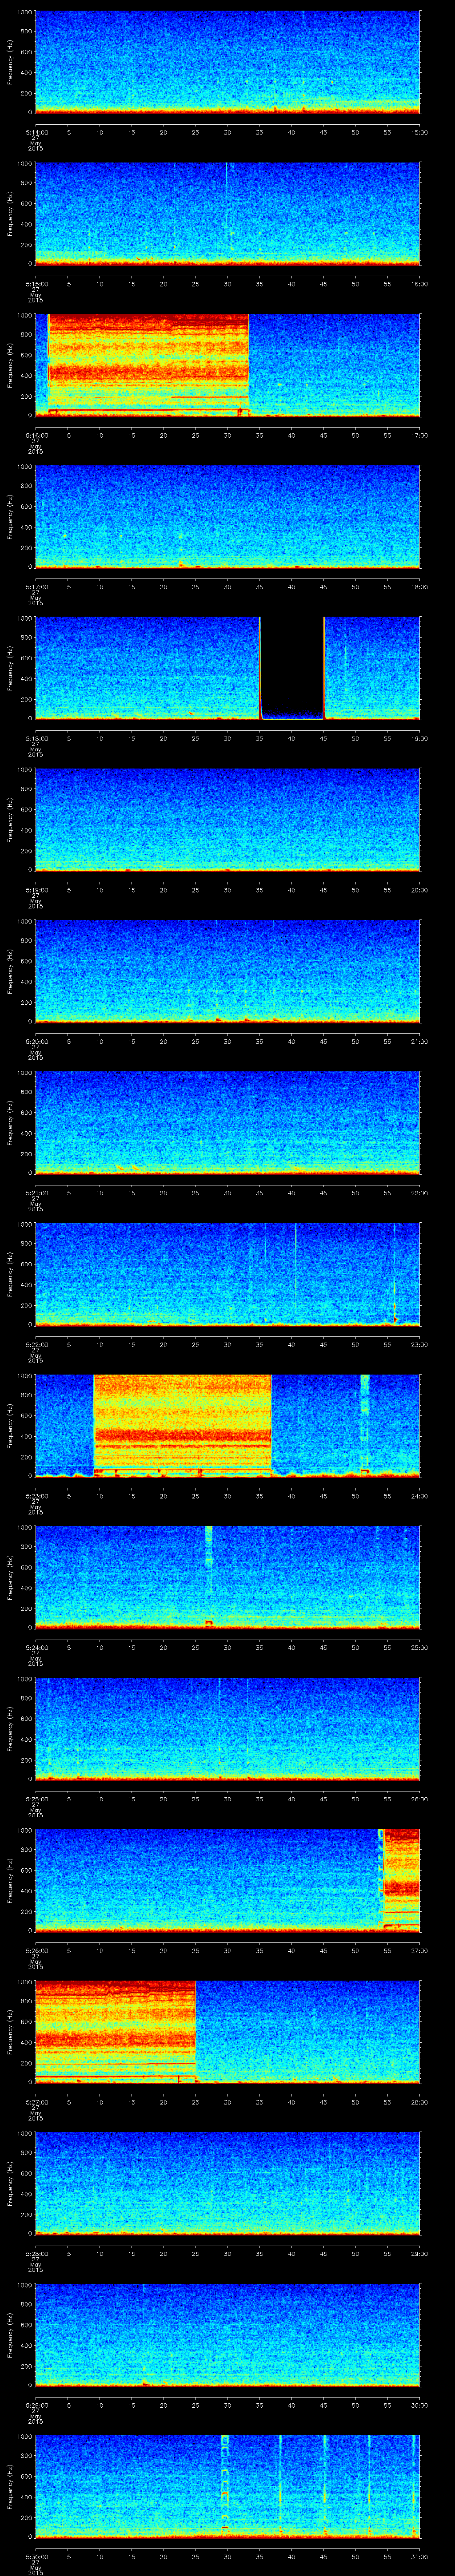Click the 27:00 end time label

click(x=420, y=1951)
